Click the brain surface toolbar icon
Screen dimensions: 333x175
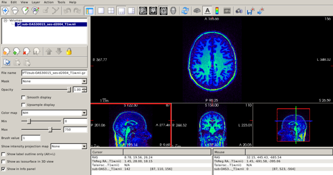tap(197, 11)
